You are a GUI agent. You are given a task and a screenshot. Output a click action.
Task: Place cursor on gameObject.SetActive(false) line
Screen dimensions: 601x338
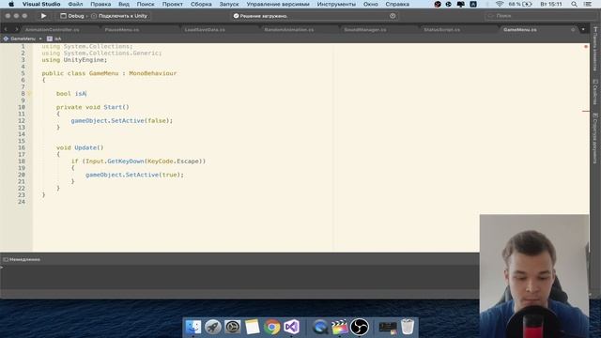(x=121, y=121)
